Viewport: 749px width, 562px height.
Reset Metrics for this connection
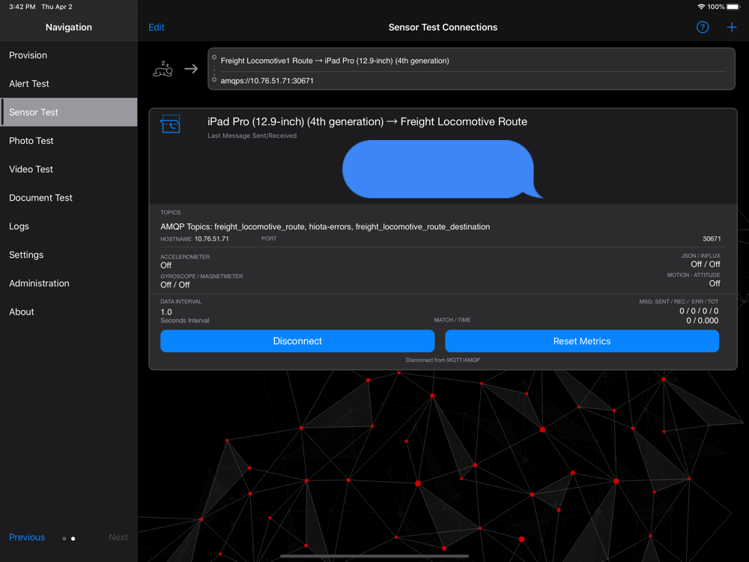coord(581,341)
